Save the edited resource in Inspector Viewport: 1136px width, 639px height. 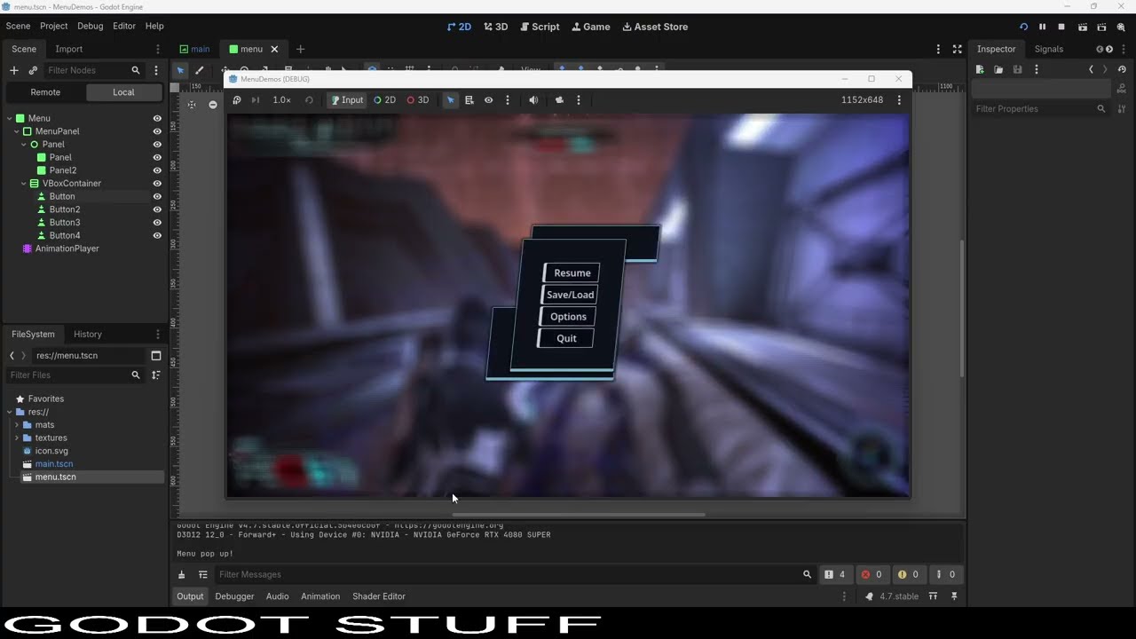pos(1017,69)
